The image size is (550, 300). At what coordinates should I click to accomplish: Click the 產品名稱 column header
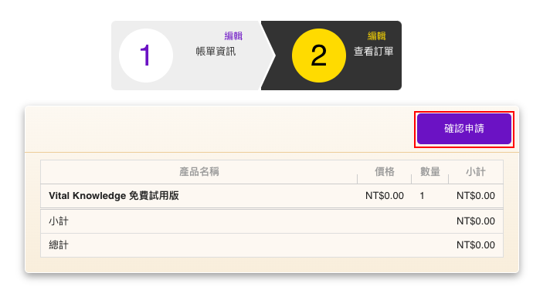point(199,171)
